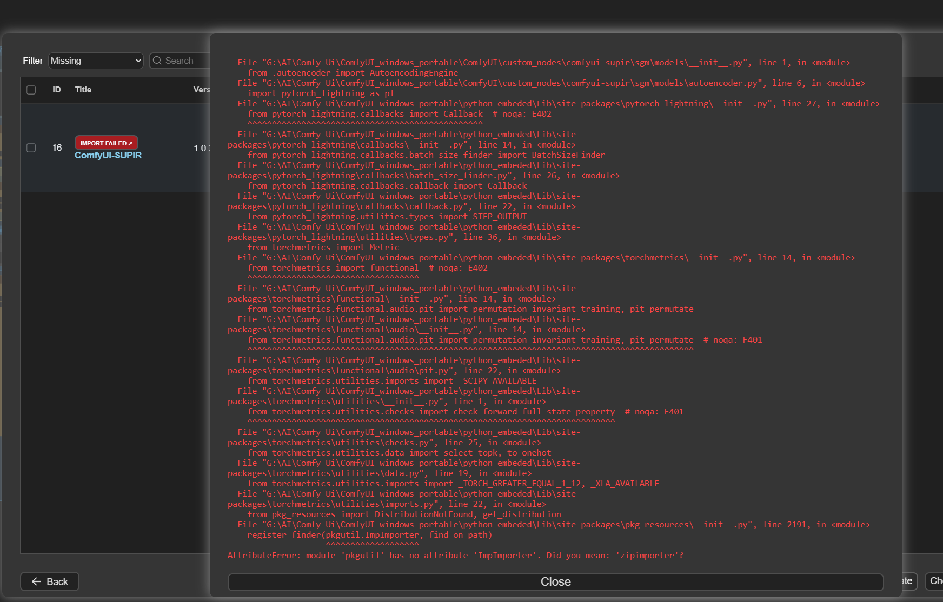This screenshot has height=602, width=943.
Task: Tick the select-all checkbox in table header
Action: (31, 90)
